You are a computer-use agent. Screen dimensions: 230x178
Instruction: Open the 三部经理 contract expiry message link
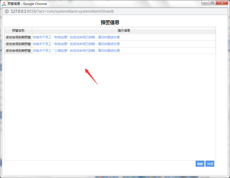(76, 51)
